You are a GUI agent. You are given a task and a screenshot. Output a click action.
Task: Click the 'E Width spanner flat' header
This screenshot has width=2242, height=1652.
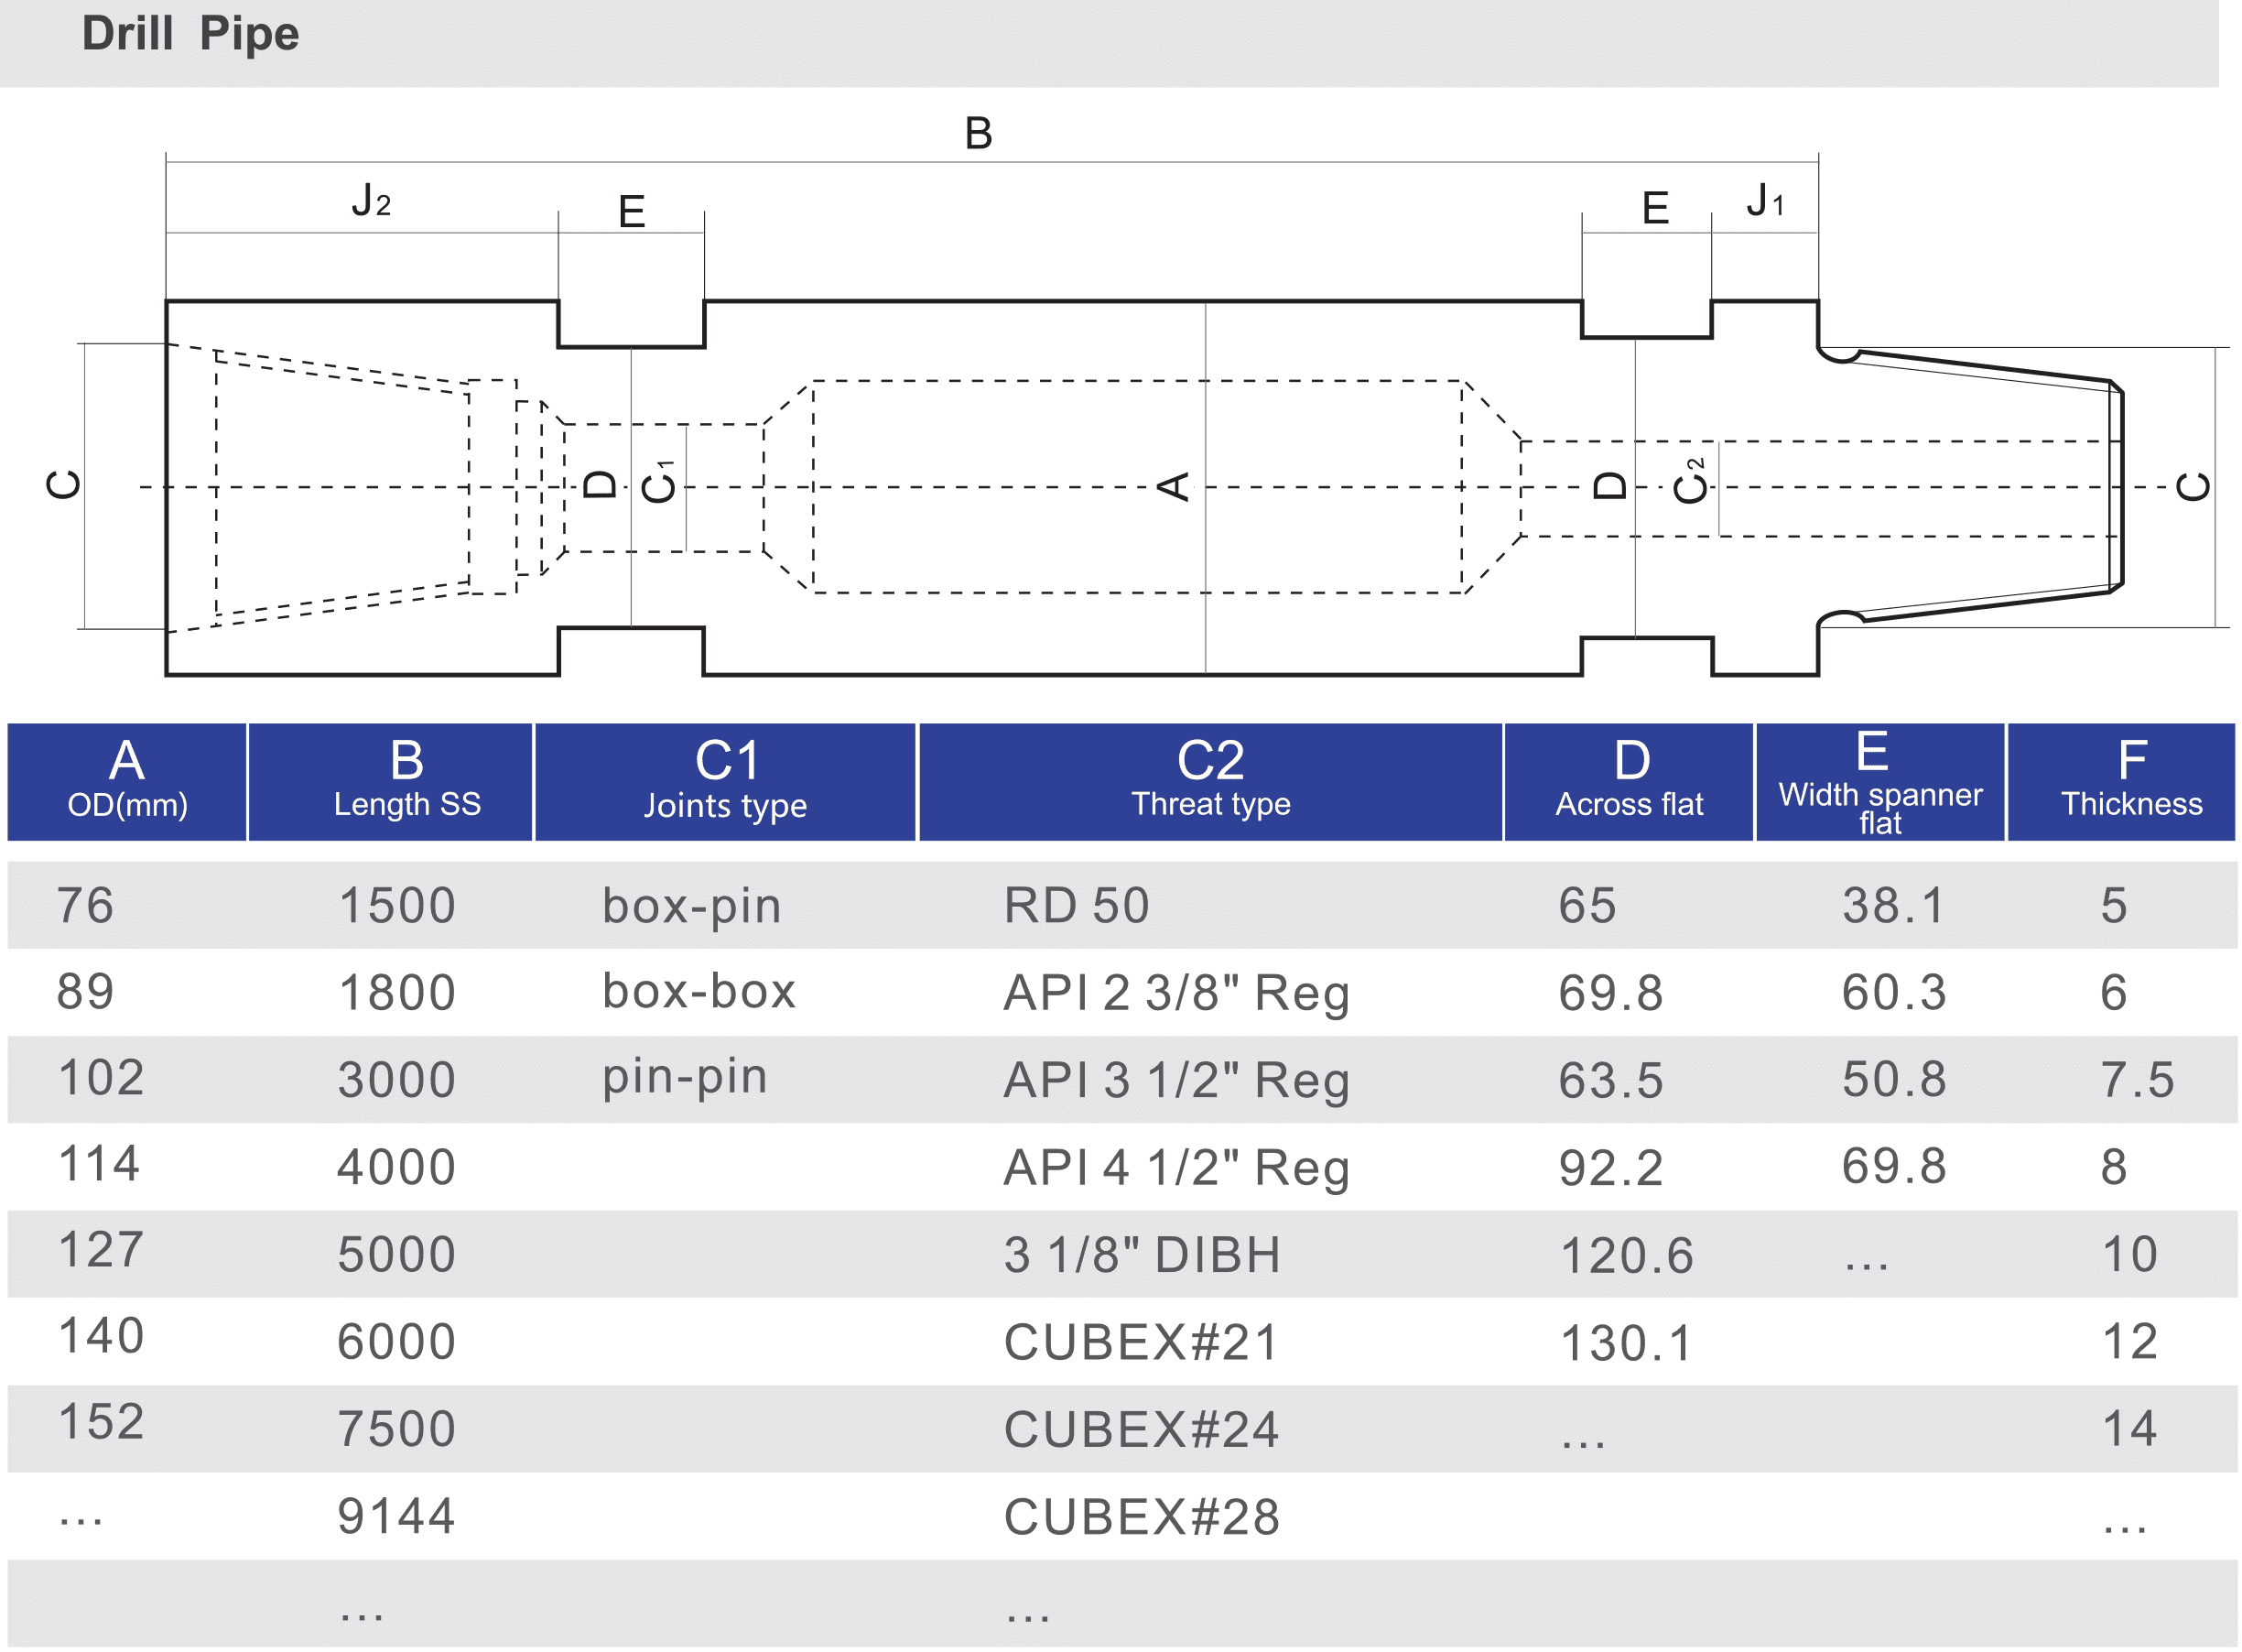point(1879,782)
